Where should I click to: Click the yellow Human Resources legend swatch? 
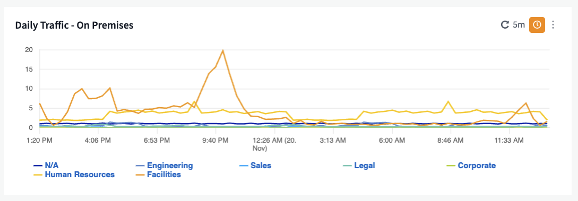coord(38,175)
